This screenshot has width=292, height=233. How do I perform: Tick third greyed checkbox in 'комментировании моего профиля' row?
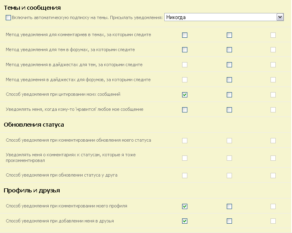click(273, 206)
